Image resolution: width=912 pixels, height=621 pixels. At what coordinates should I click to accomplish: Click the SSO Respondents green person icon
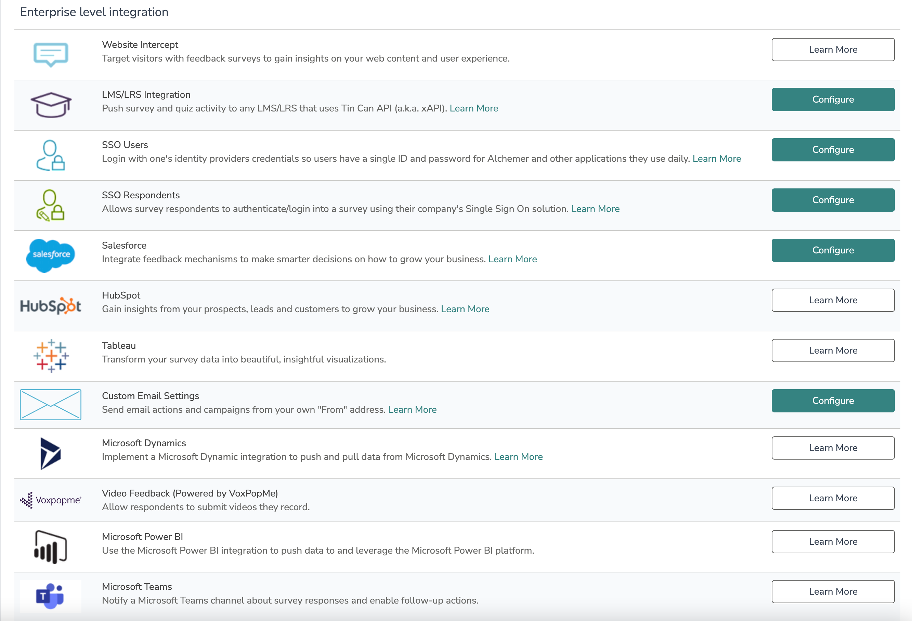pyautogui.click(x=50, y=205)
